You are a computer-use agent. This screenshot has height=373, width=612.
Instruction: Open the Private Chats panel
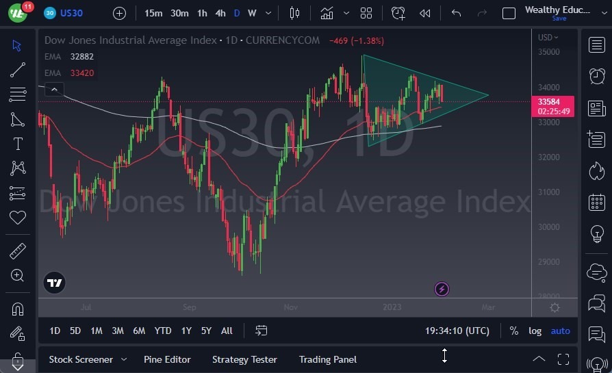pos(597,303)
